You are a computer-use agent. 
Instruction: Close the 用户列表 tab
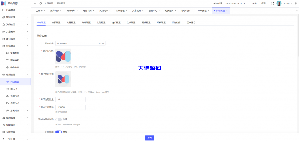pos(61,10)
